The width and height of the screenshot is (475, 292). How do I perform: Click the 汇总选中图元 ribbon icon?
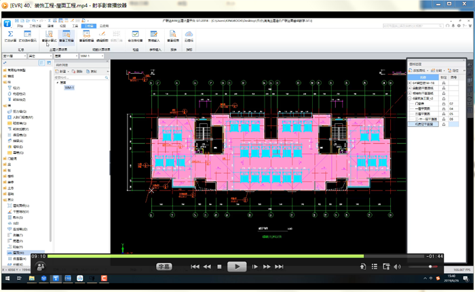(27, 34)
